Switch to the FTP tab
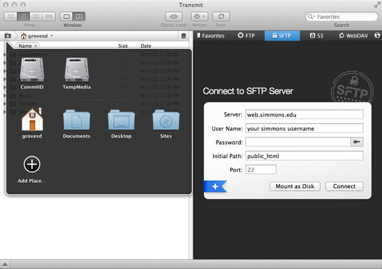The height and width of the screenshot is (269, 382). (246, 36)
